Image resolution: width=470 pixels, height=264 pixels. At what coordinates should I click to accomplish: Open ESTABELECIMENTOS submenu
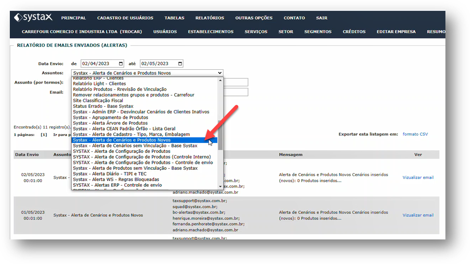tap(210, 31)
